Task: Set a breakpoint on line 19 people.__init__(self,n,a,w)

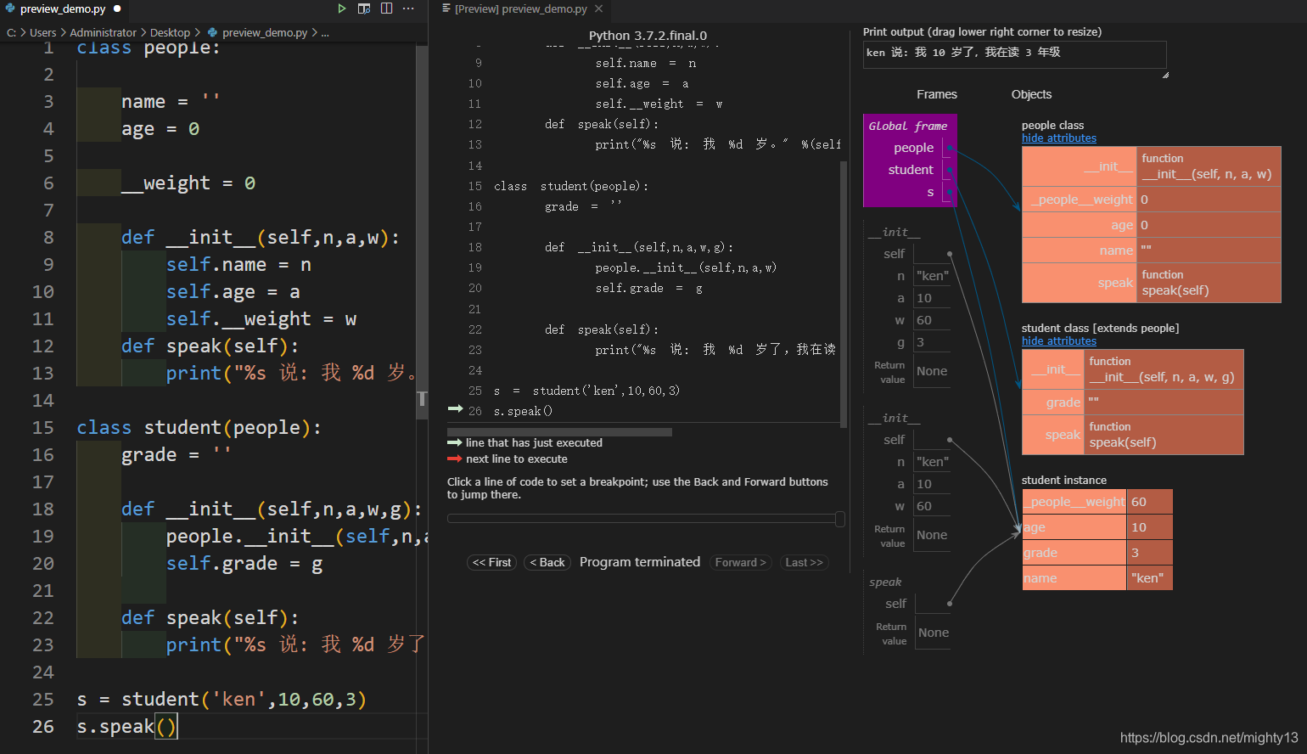Action: [686, 267]
